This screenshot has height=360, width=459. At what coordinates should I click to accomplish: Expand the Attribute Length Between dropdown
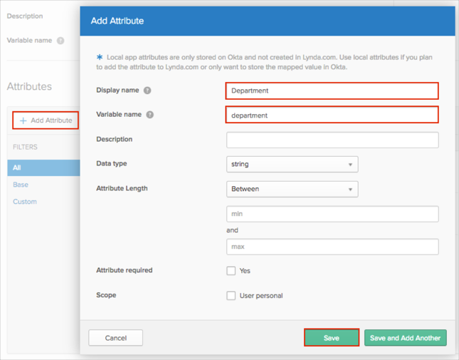click(x=292, y=189)
